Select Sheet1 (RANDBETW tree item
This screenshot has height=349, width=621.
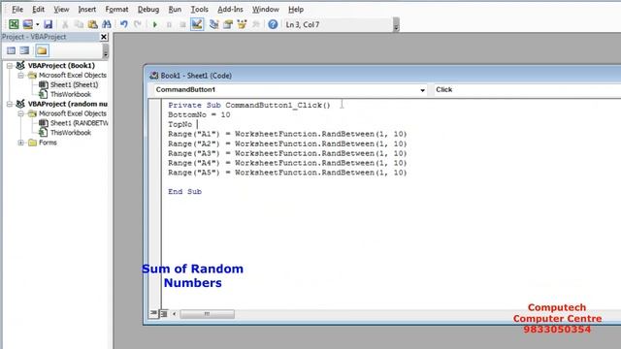(79, 123)
